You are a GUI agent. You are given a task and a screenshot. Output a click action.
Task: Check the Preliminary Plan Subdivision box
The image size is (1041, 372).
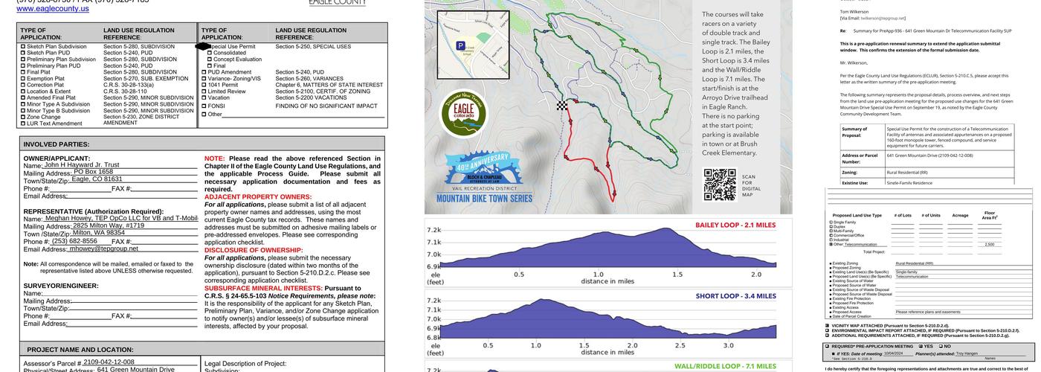(x=23, y=59)
